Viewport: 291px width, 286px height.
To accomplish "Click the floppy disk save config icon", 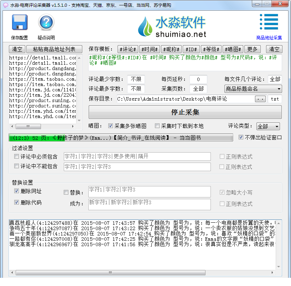I will (20, 22).
